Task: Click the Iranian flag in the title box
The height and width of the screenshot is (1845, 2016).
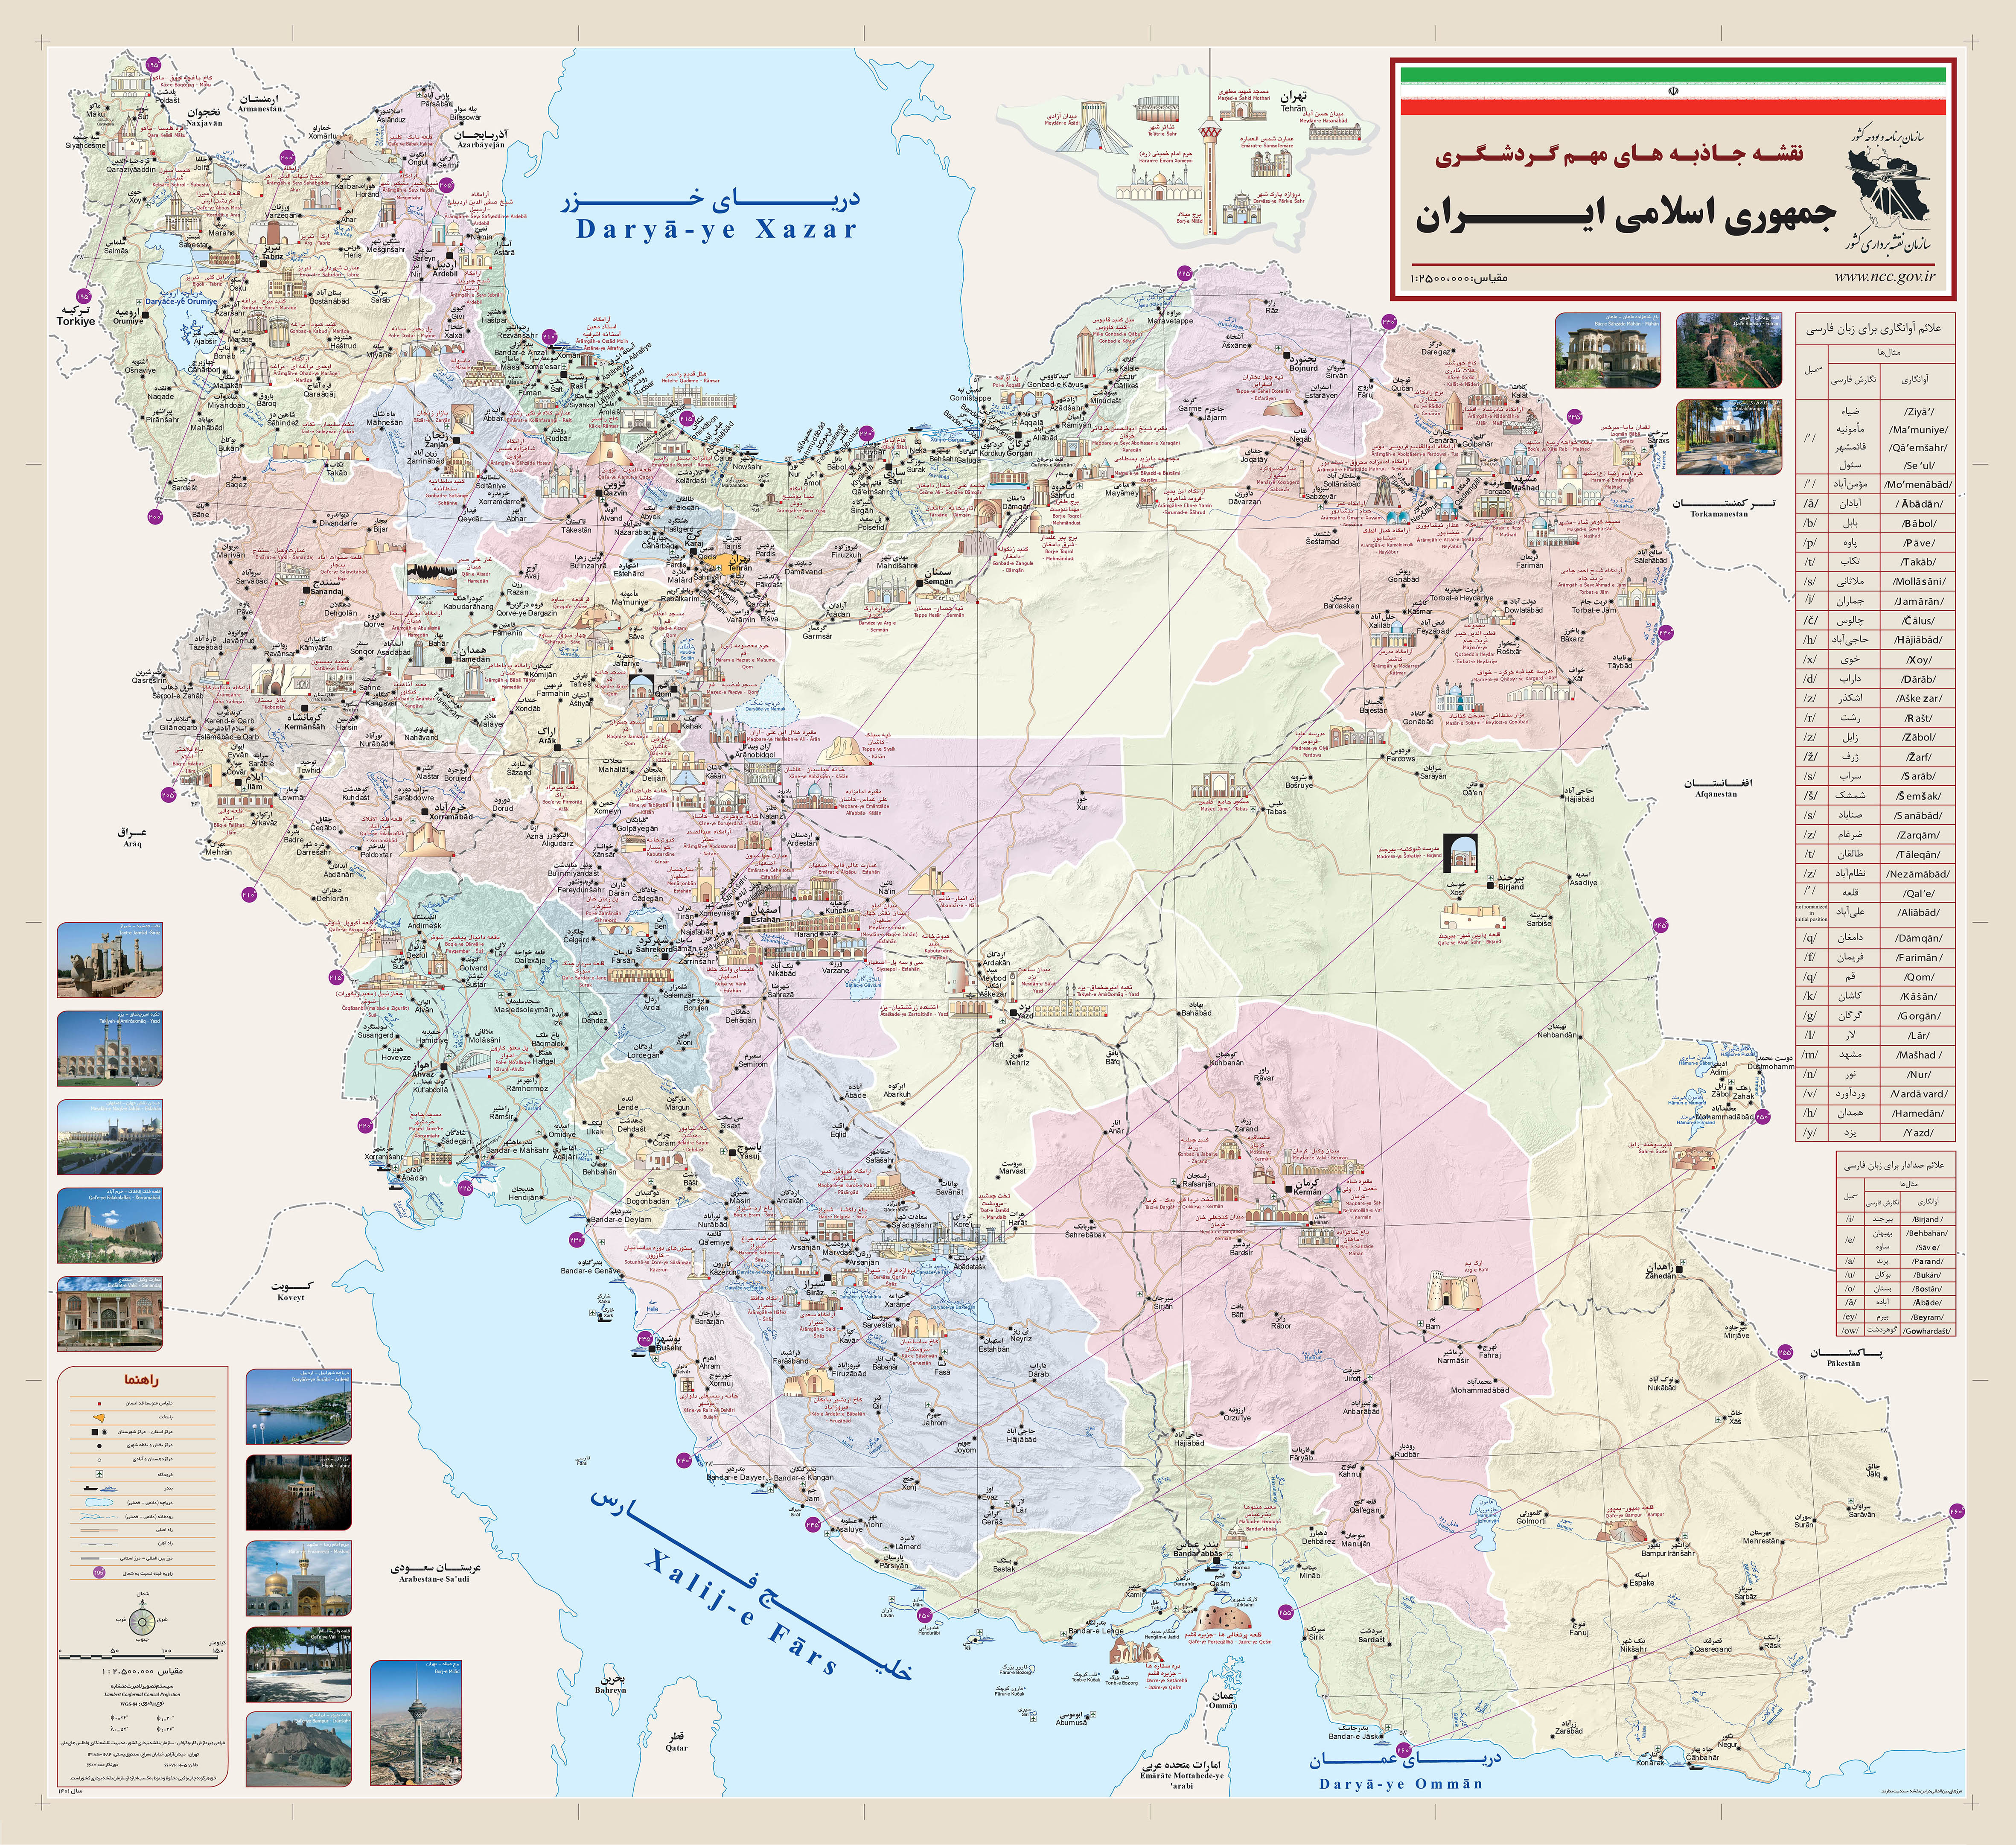Action: click(x=1673, y=90)
